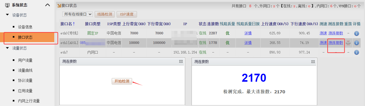Close the right 测连接数 result dialog
Viewport: 365px width, 106px height.
point(313,62)
